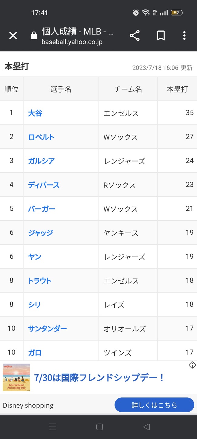The image size is (197, 439).
Task: Open 大谷 player profile link
Action: click(x=35, y=113)
